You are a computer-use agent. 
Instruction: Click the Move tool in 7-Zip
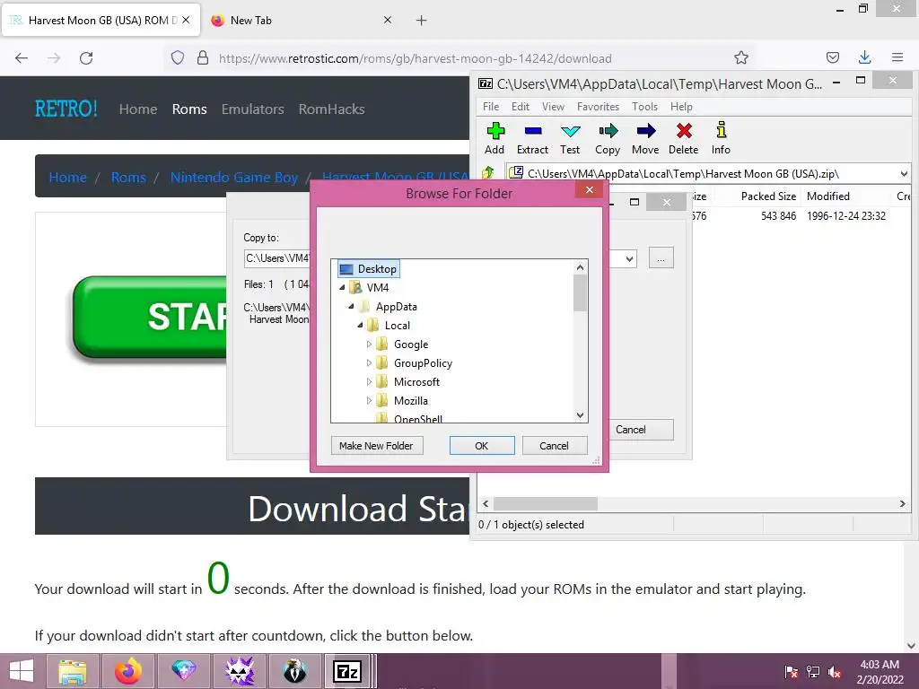point(645,138)
